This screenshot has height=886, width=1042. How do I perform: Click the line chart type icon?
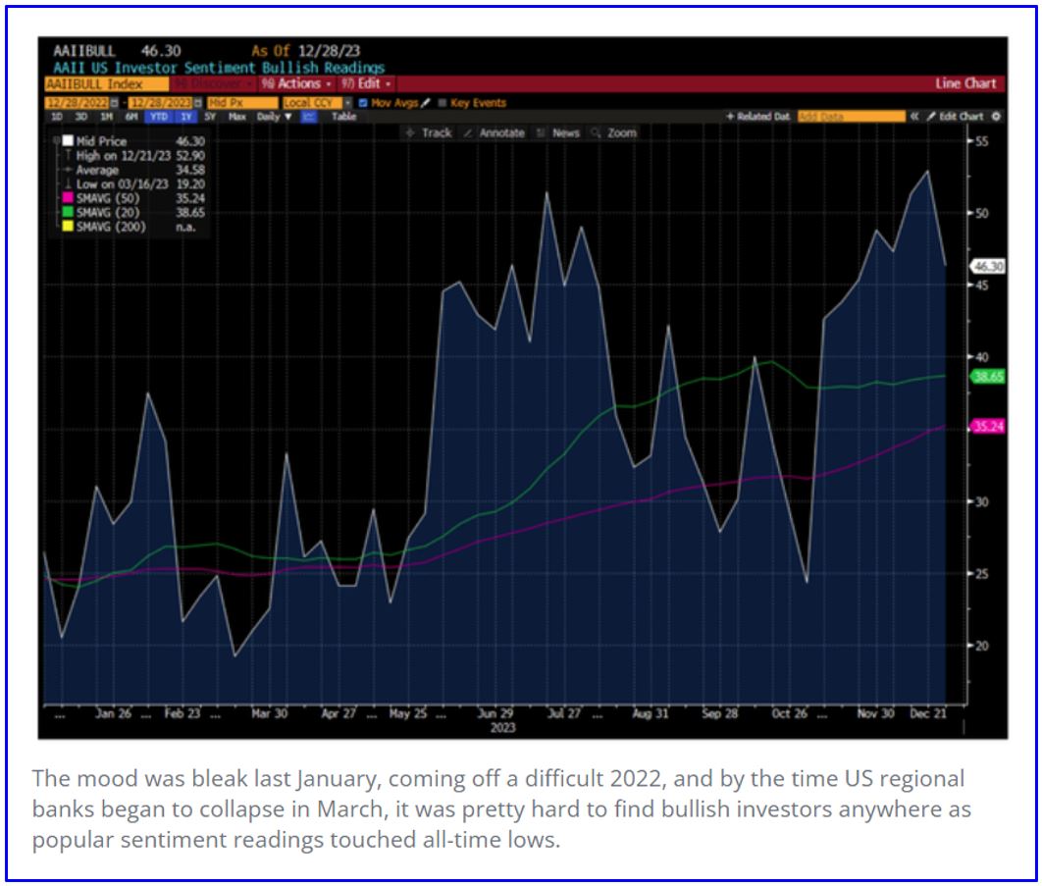pyautogui.click(x=308, y=117)
